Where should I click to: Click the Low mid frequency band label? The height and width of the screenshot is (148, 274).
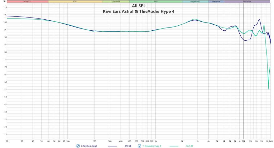116,2
